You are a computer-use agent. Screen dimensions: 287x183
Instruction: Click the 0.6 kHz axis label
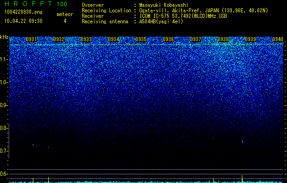pyautogui.click(x=4, y=174)
